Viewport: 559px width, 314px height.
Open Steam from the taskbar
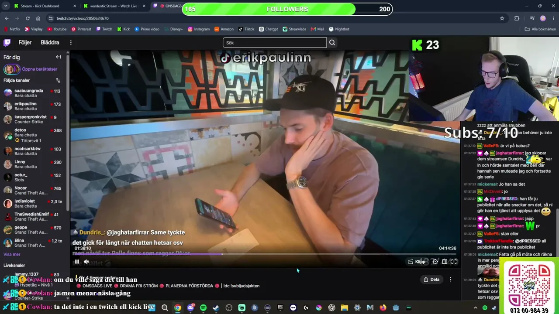click(x=216, y=308)
